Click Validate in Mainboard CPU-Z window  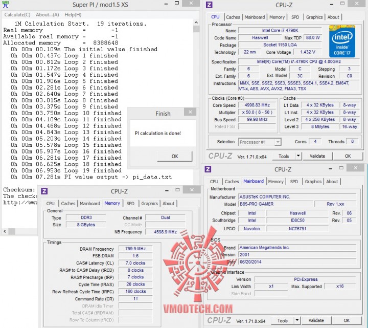coord(316,320)
